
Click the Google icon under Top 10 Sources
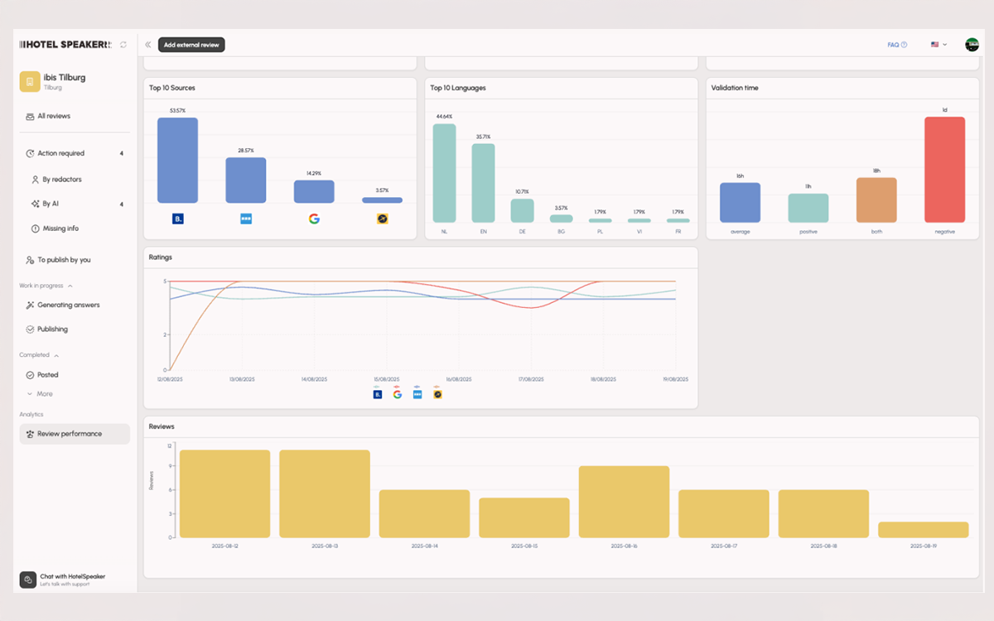point(314,219)
